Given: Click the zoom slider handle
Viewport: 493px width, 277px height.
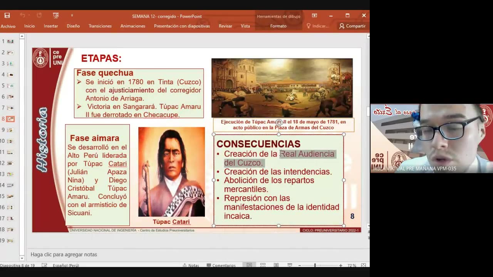Looking at the screenshot, I should (315, 265).
